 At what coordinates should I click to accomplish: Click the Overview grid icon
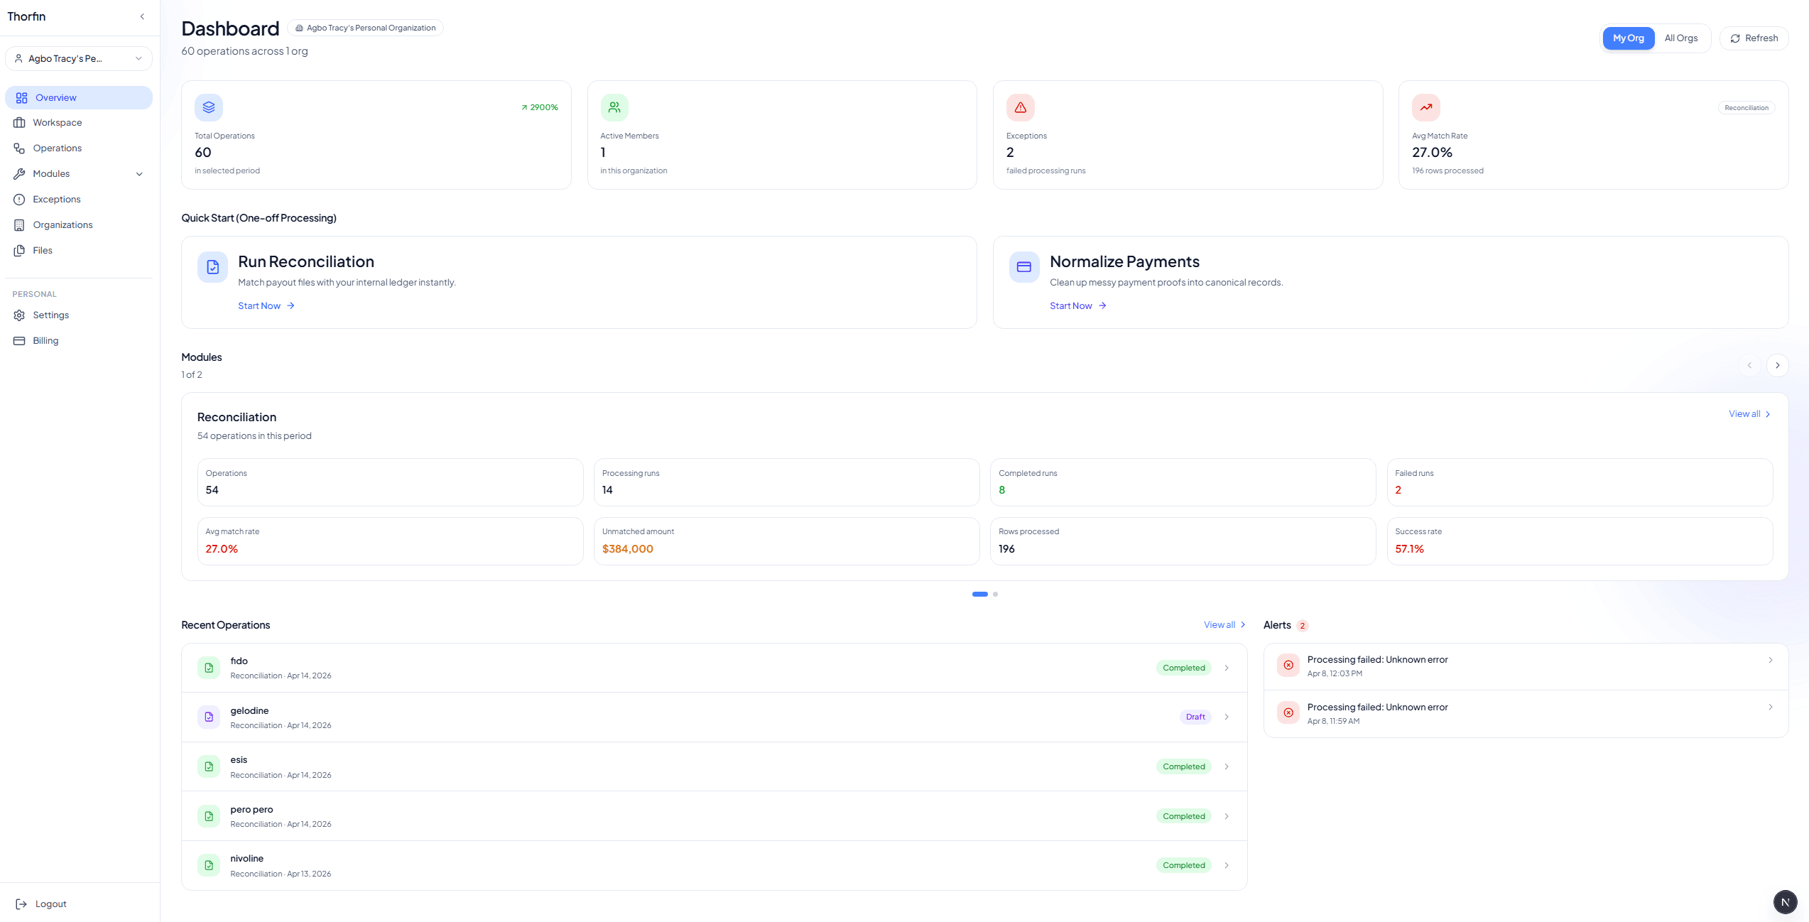[x=22, y=98]
